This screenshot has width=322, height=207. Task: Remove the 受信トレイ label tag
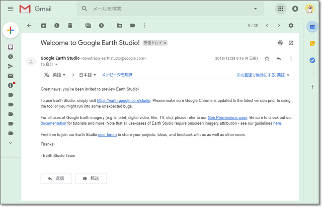coord(165,43)
